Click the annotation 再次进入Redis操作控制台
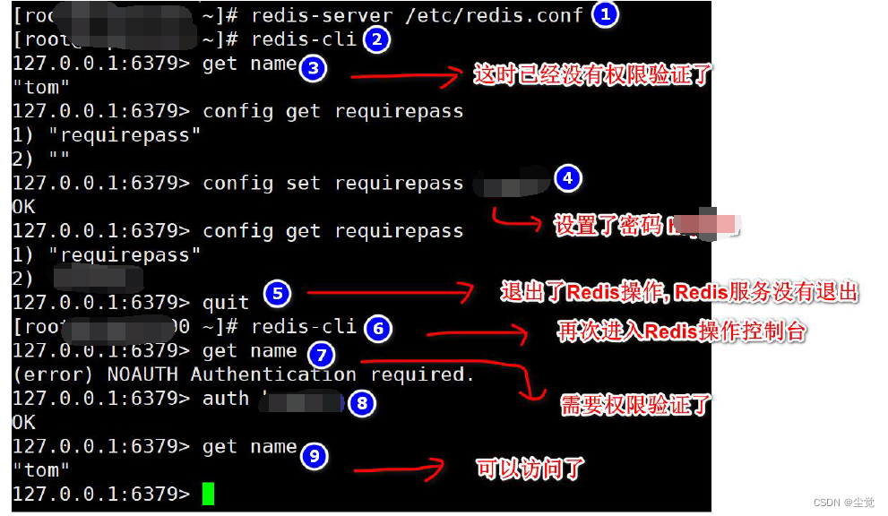888x516 pixels. (681, 331)
